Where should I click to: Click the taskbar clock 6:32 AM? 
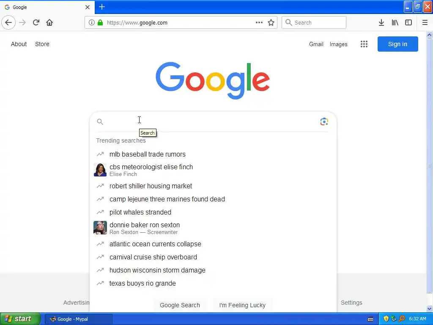pyautogui.click(x=417, y=319)
